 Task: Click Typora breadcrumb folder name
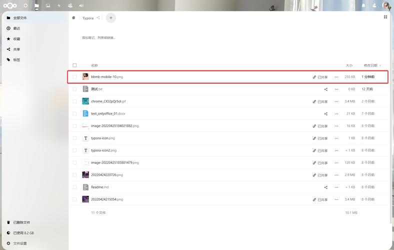tap(88, 18)
